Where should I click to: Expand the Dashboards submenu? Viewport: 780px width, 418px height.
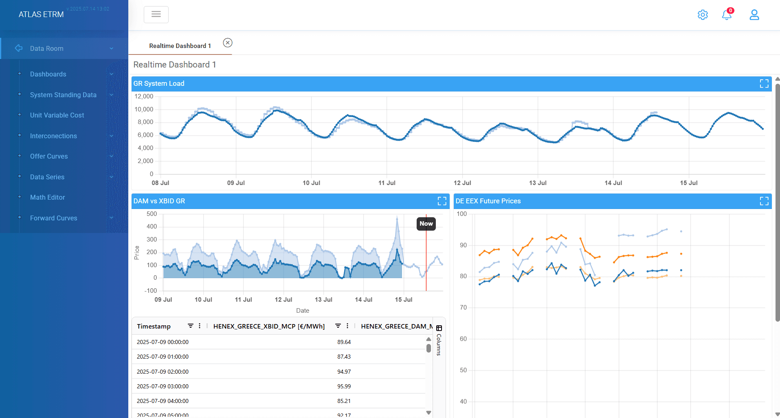[x=111, y=74]
